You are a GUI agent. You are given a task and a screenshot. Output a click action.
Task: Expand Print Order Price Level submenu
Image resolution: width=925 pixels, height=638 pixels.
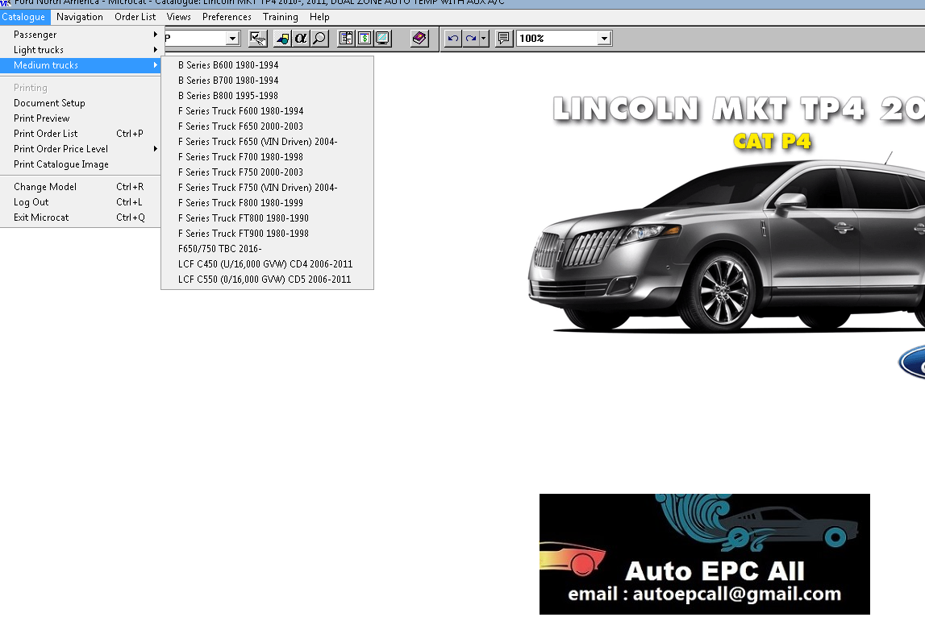click(80, 149)
